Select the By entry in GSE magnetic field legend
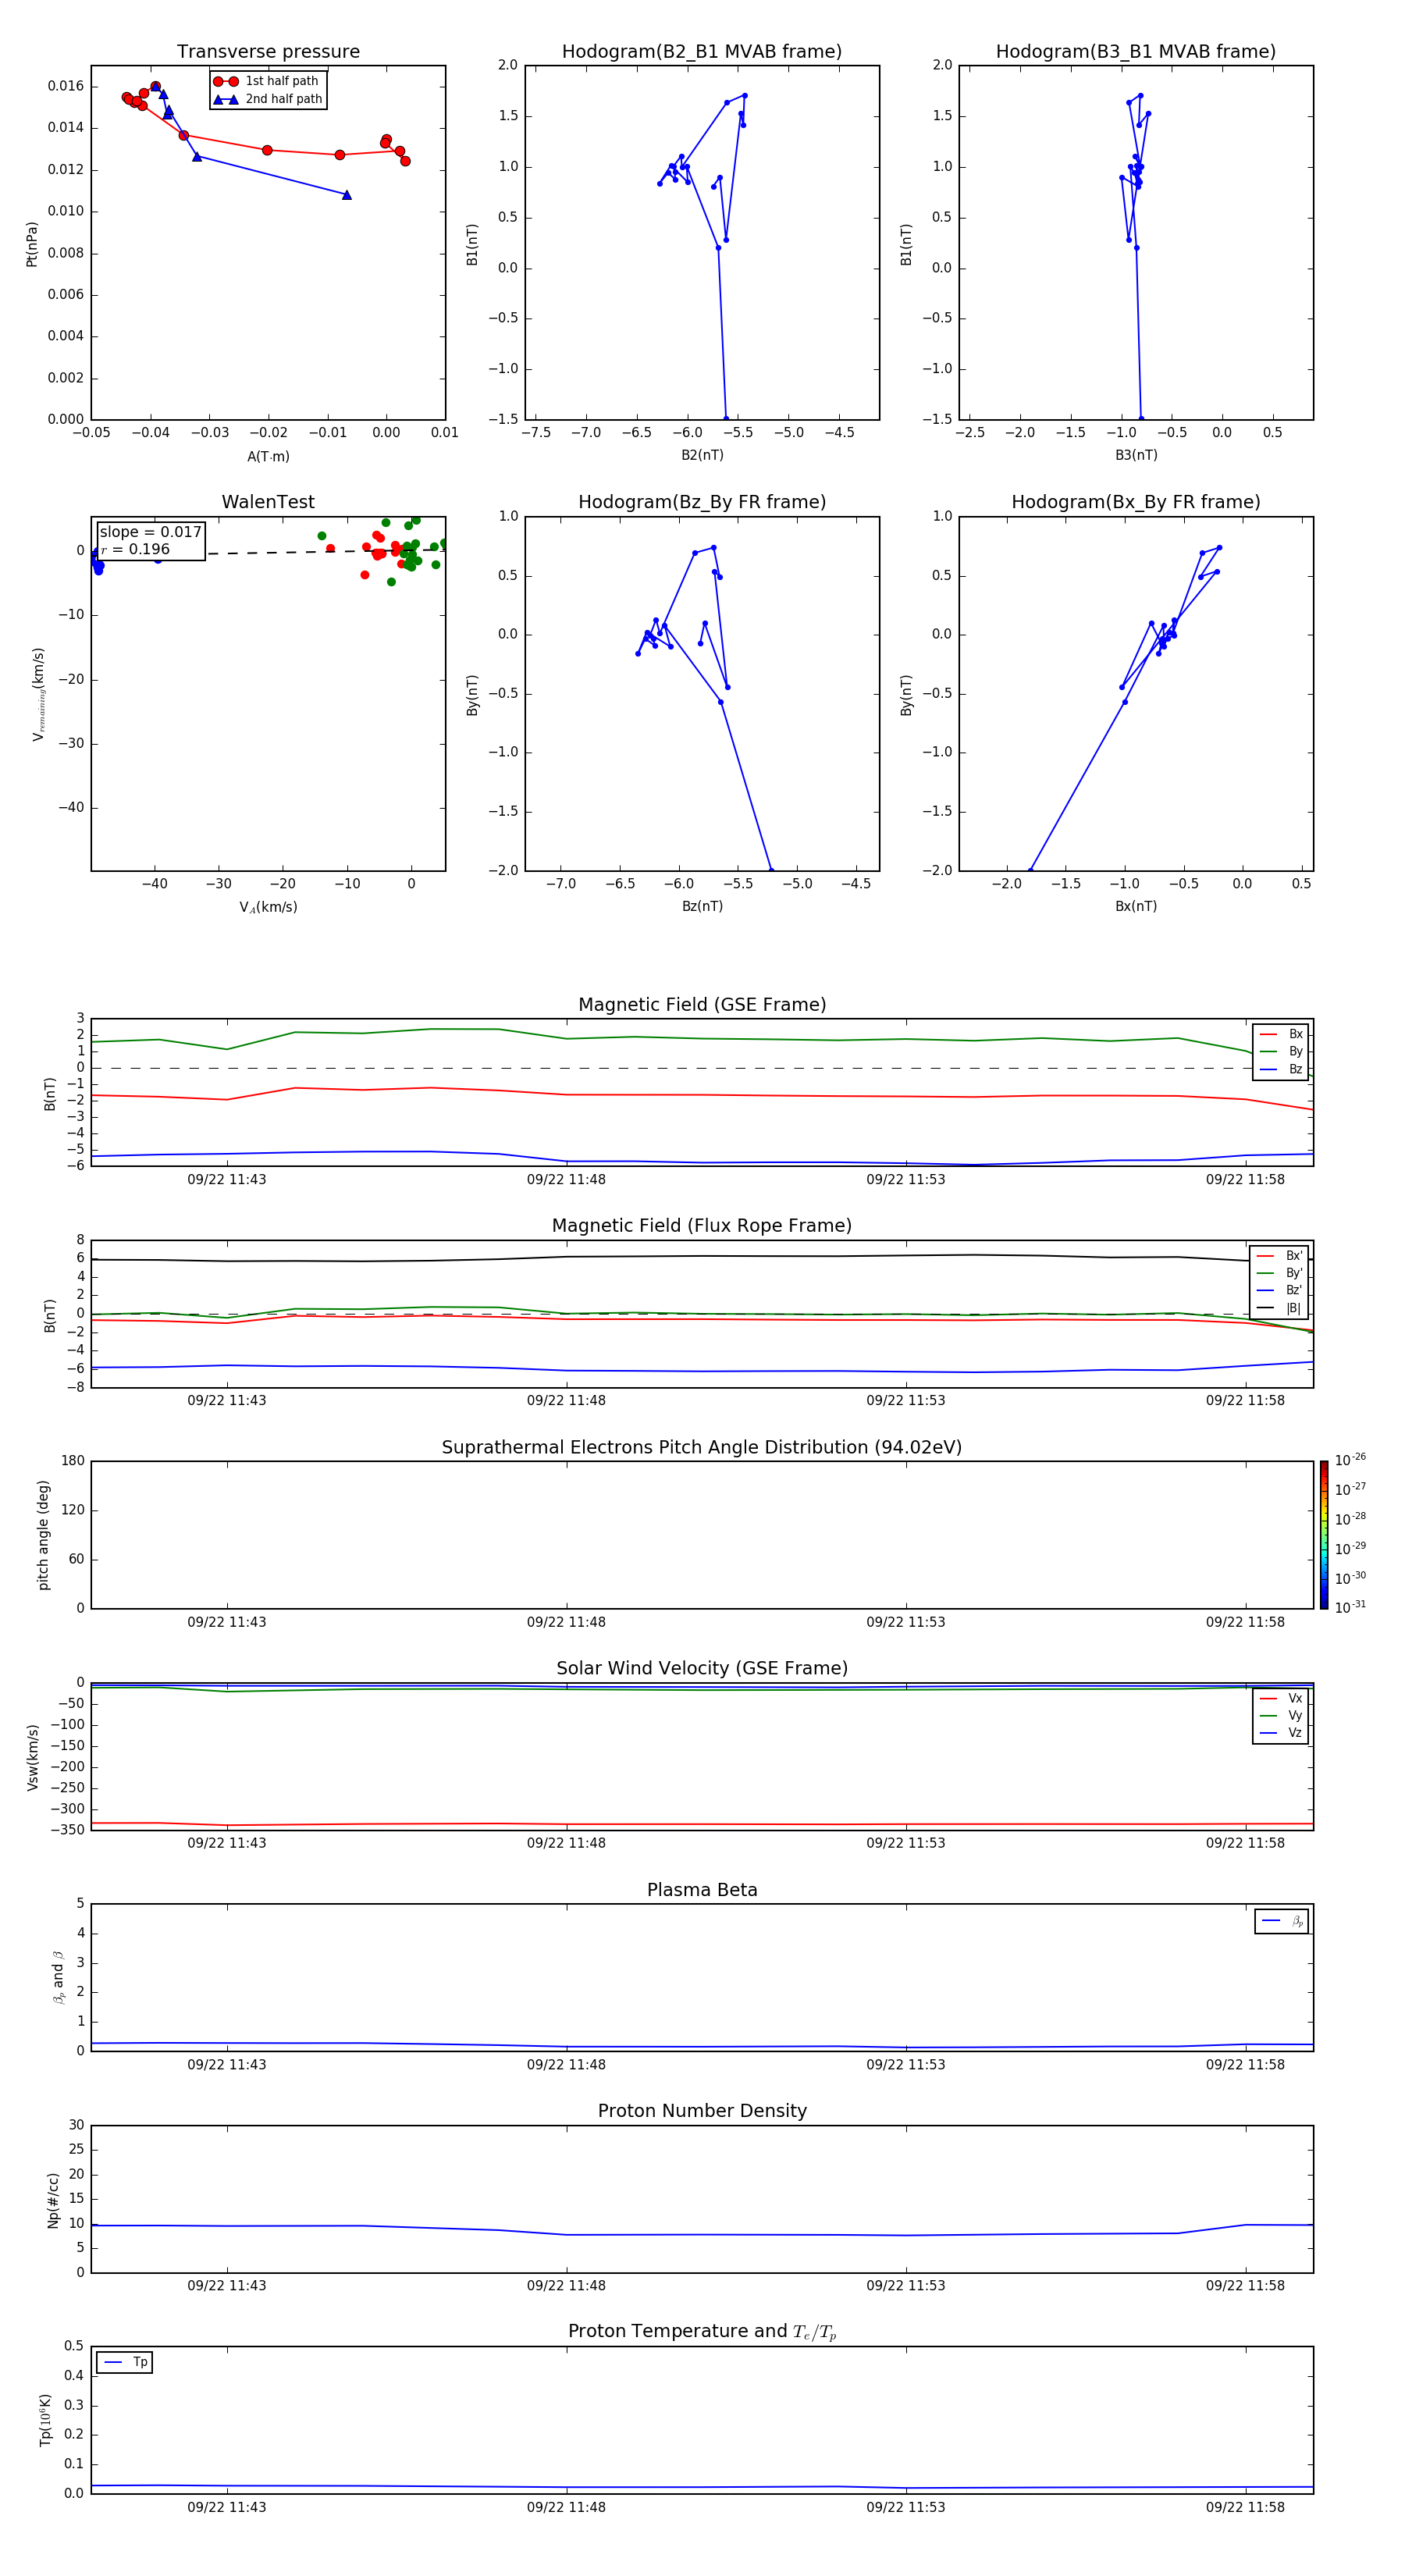 [1282, 1051]
